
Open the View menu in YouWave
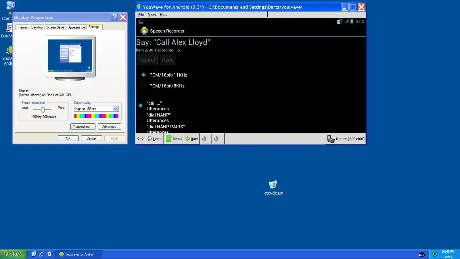tap(152, 14)
